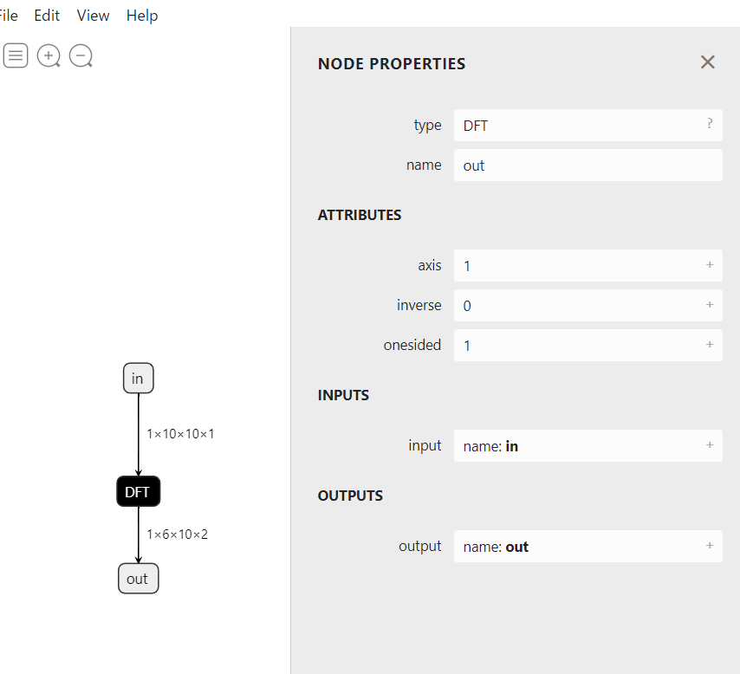Zoom in using the magnifier plus icon
This screenshot has width=740, height=674.
pos(49,55)
